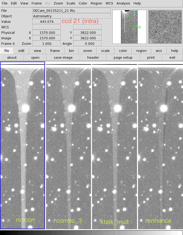Viewport: 183px width, 235px height.
Task: Select the frame button in button bar
Action: (55, 51)
